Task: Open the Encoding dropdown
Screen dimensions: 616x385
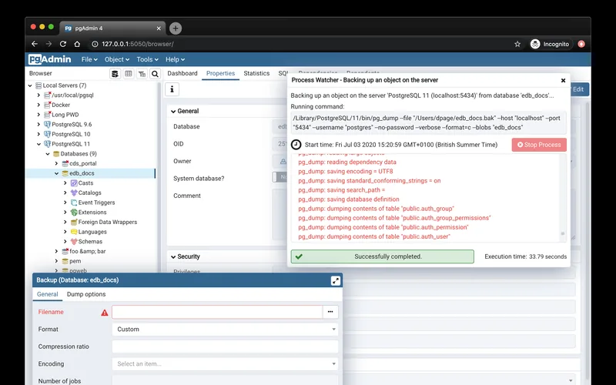Action: (225, 363)
